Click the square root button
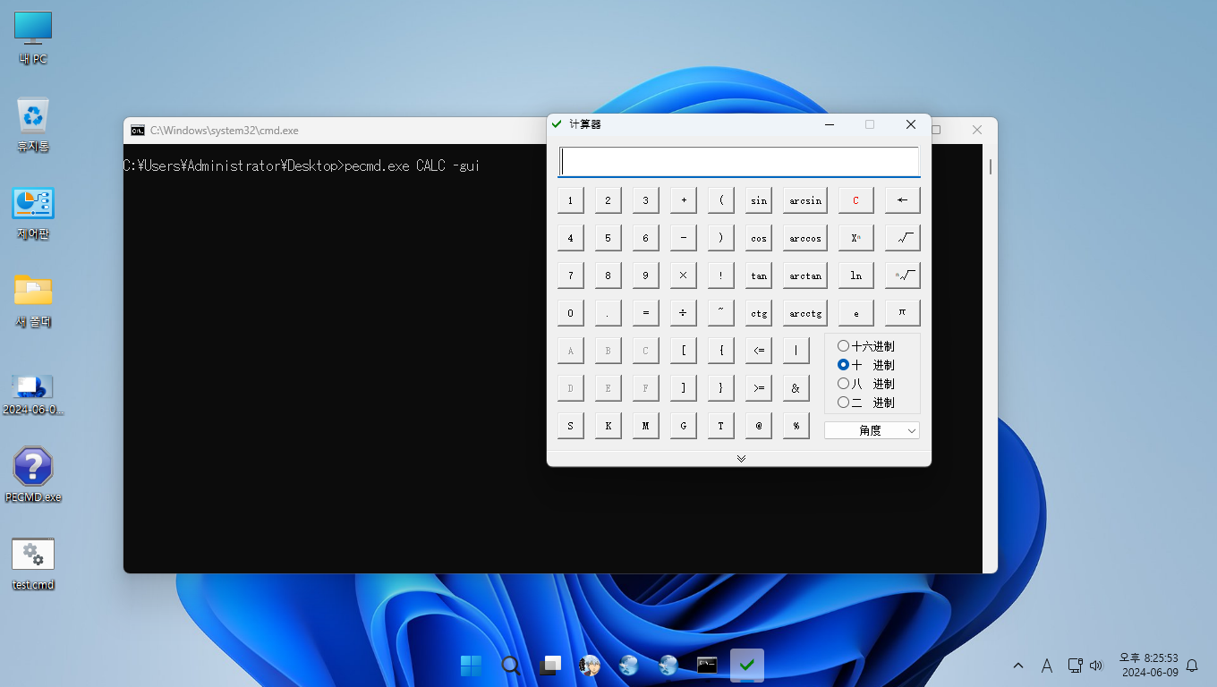 902,238
